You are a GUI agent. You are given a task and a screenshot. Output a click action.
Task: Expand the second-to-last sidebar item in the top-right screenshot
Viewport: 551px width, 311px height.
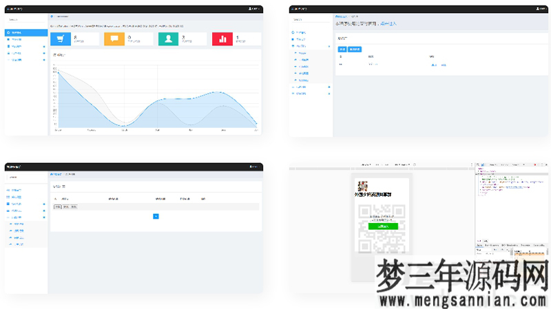(x=329, y=87)
